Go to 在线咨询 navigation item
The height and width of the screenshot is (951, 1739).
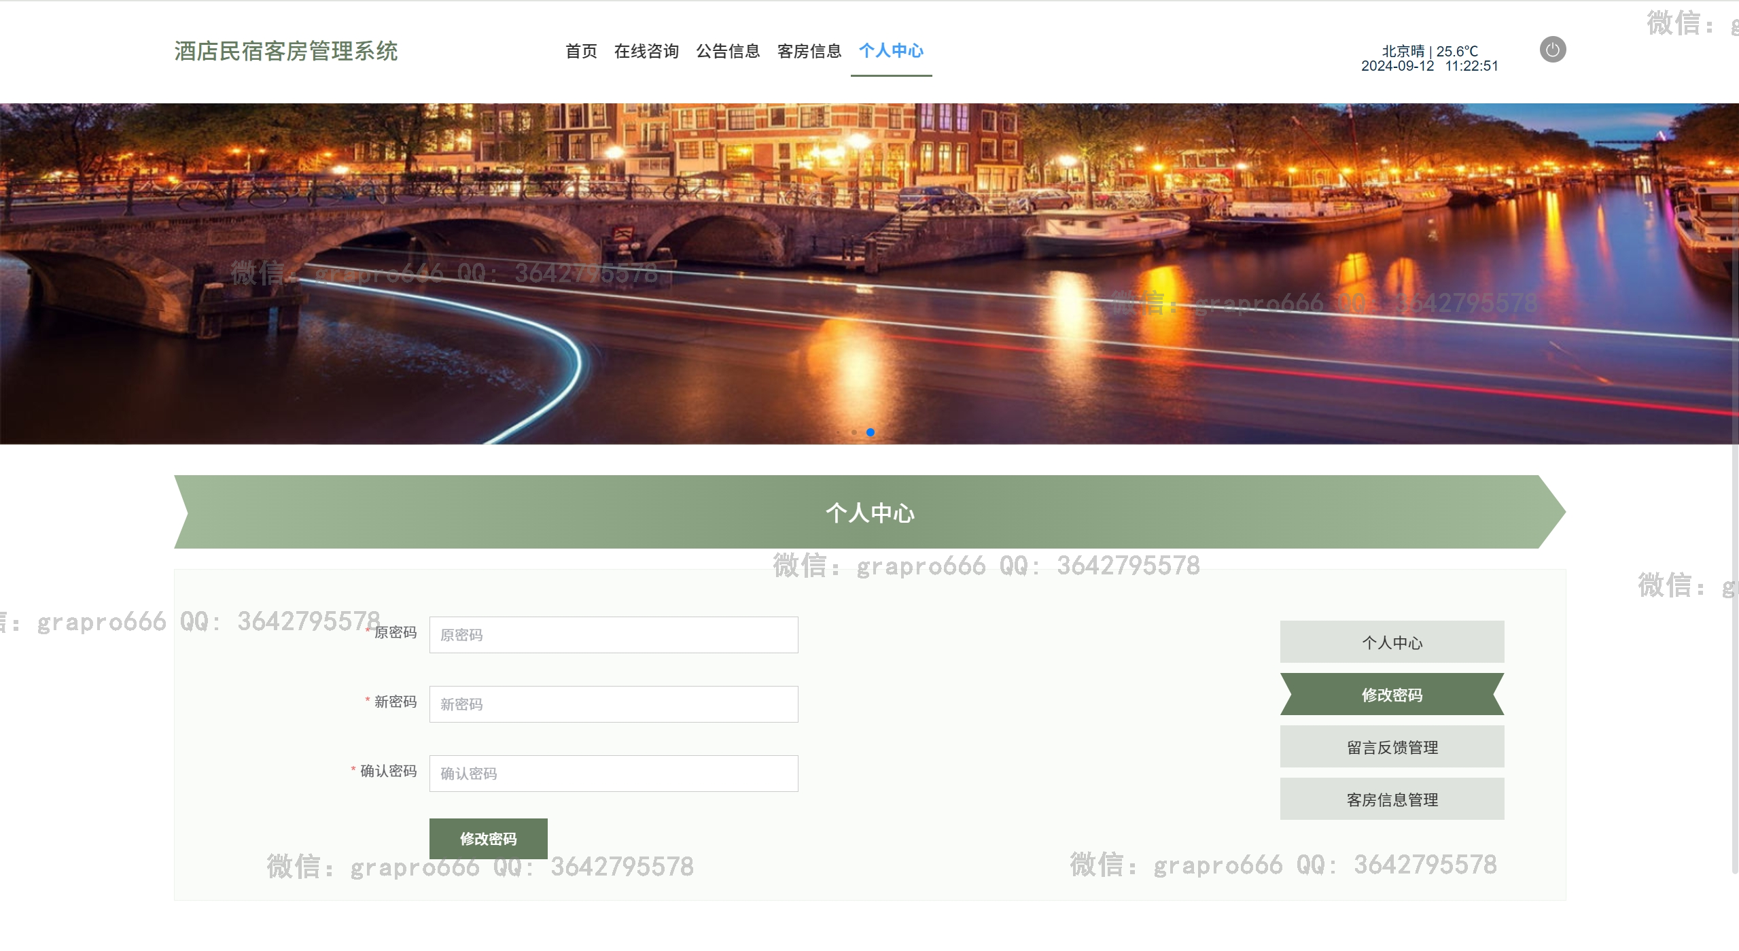point(646,51)
